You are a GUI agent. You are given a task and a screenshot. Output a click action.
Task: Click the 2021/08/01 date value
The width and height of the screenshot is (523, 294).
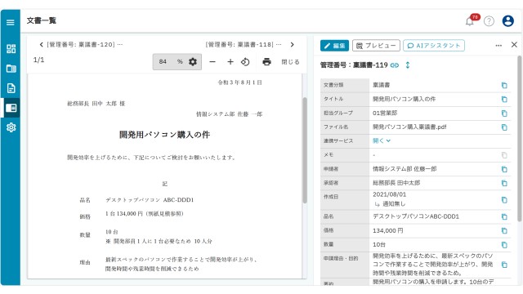389,194
